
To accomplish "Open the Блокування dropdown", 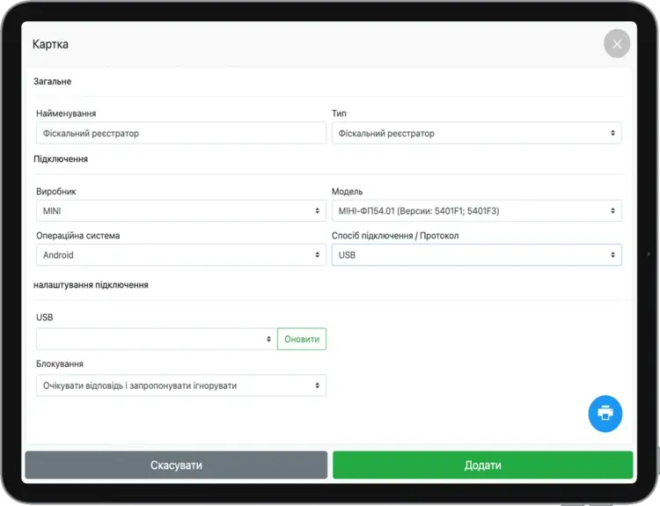I will click(181, 385).
